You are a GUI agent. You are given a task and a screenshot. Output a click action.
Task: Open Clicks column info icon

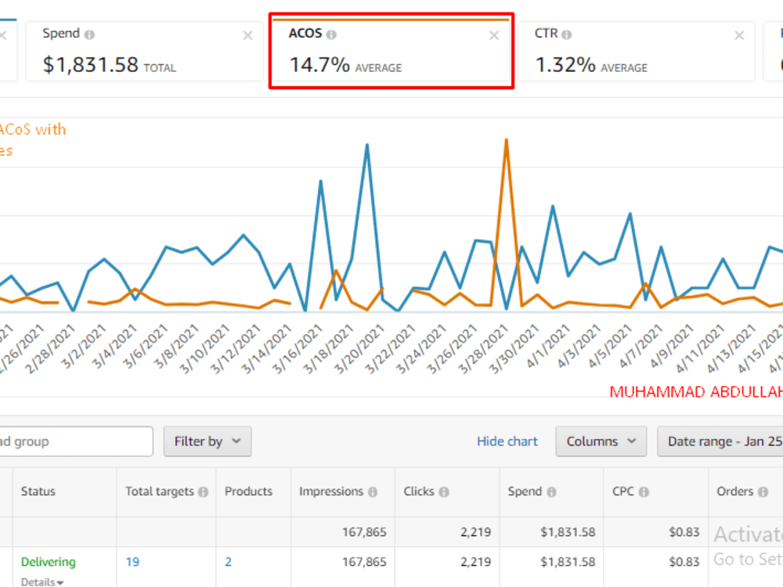click(444, 492)
